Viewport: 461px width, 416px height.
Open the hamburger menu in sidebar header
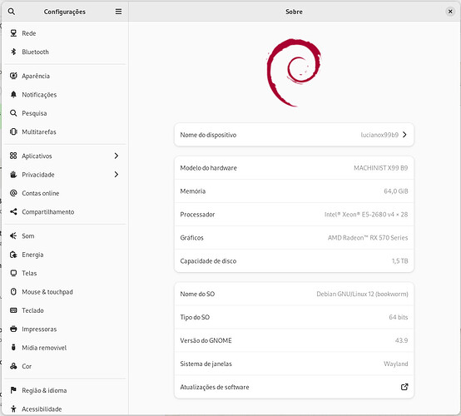[118, 12]
